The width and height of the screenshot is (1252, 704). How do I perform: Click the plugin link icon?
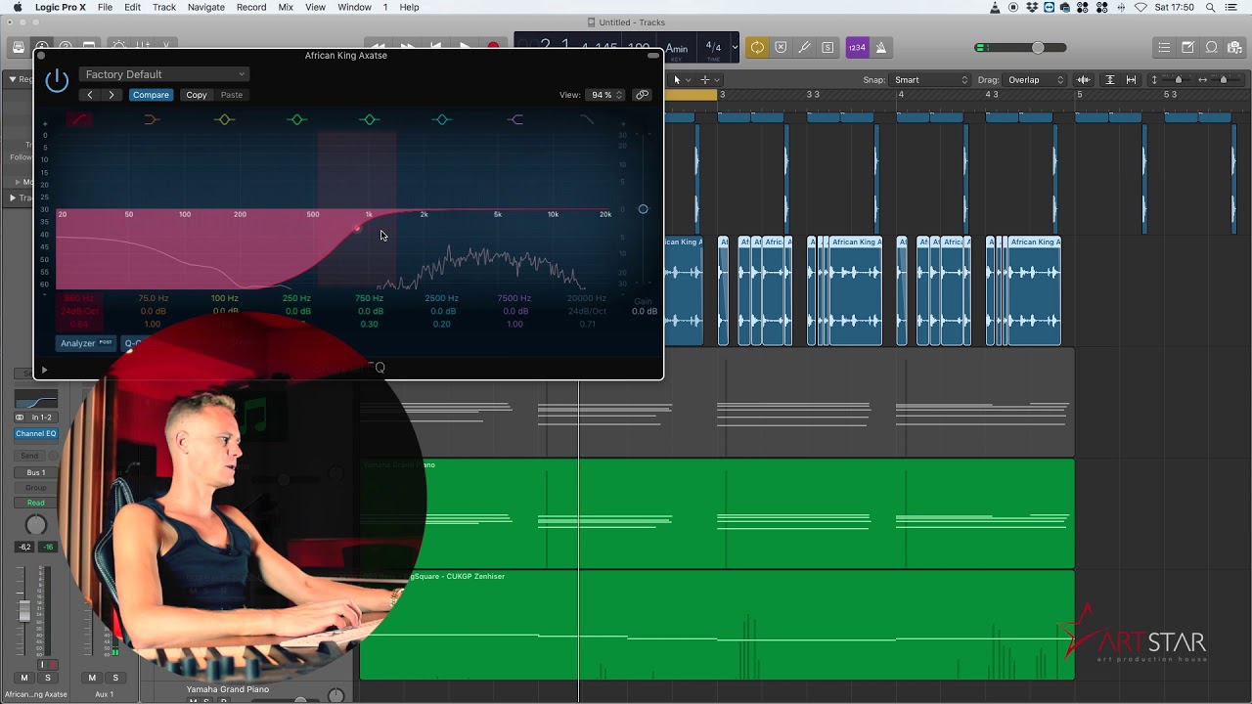[x=642, y=95]
